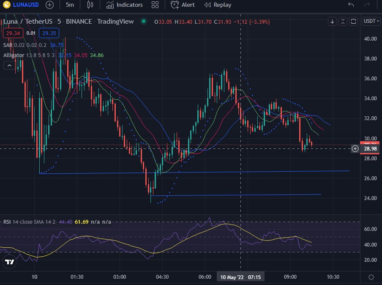Click the market status green dot
Image resolution: width=382 pixels, height=285 pixels.
(144, 22)
